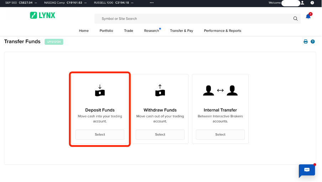Click the help icon in top bar
Viewport: 322px width, 182px height.
312,2
